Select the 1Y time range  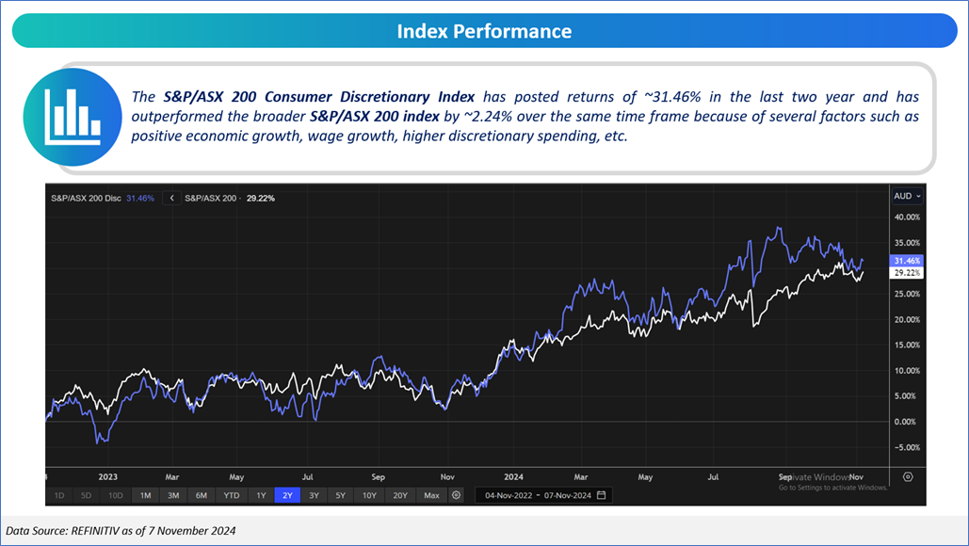click(261, 495)
